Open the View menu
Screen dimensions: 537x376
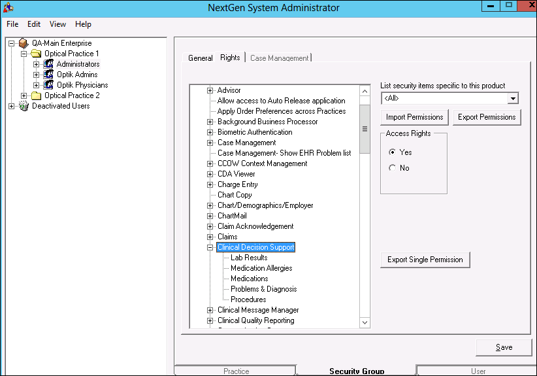57,24
